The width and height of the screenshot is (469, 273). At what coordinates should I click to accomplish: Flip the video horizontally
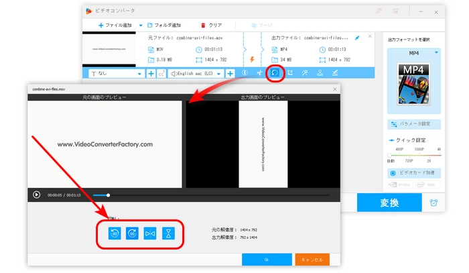(x=150, y=233)
